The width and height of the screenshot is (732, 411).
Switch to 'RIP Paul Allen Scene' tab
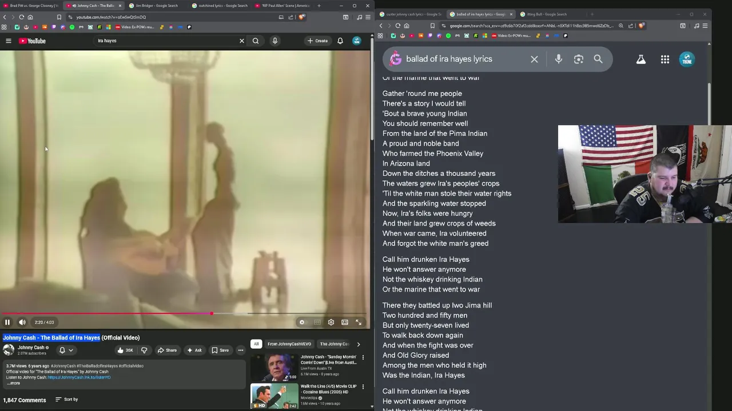[x=284, y=6]
